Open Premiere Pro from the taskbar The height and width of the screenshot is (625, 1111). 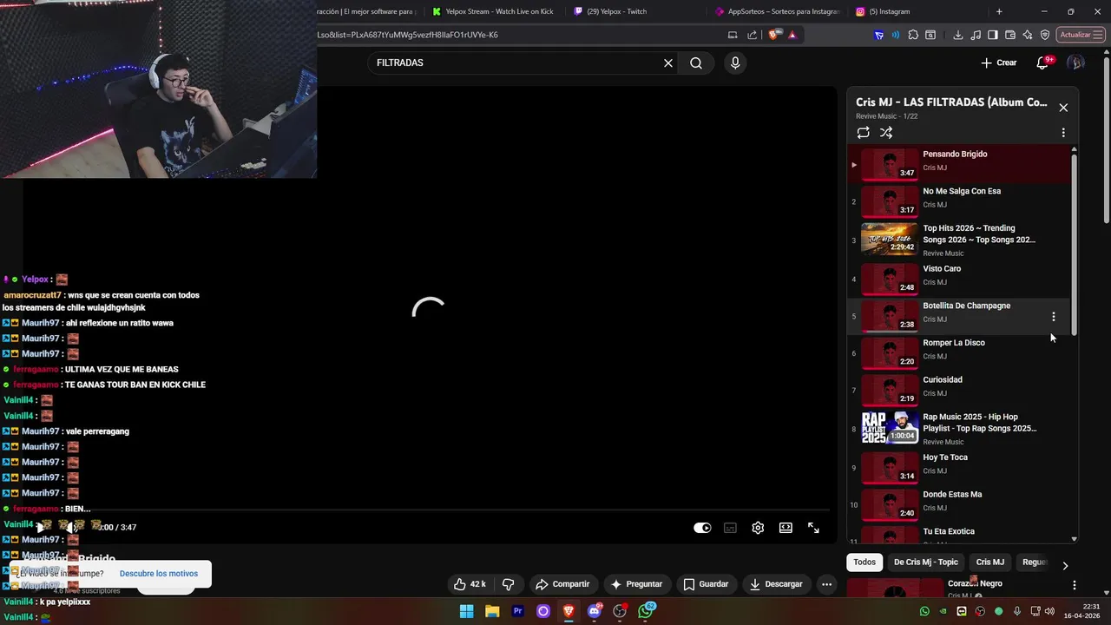pyautogui.click(x=518, y=611)
